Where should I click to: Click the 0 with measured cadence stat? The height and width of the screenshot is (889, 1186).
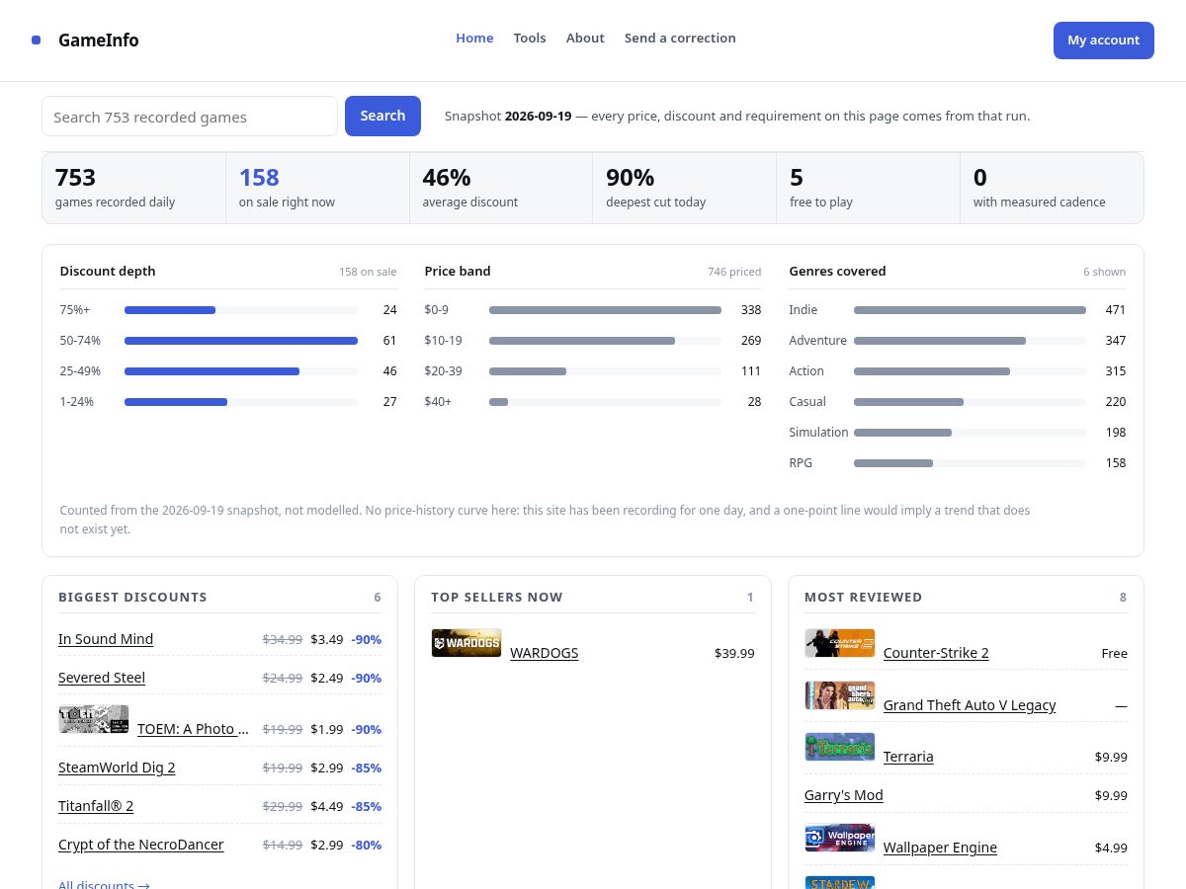tap(1052, 188)
